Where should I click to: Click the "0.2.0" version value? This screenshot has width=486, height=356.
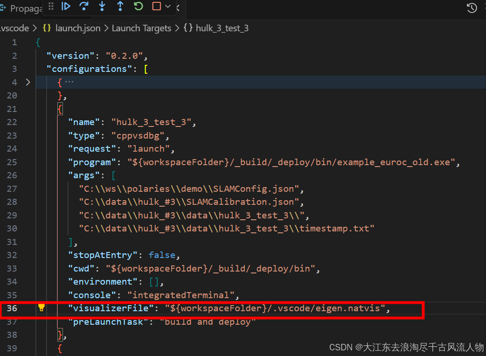click(x=124, y=56)
